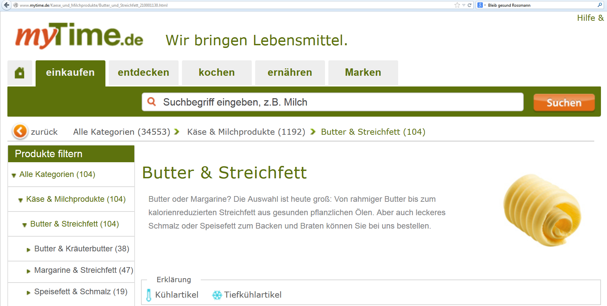607x306 pixels.
Task: Open the Google search engine selector icon
Action: tap(480, 5)
